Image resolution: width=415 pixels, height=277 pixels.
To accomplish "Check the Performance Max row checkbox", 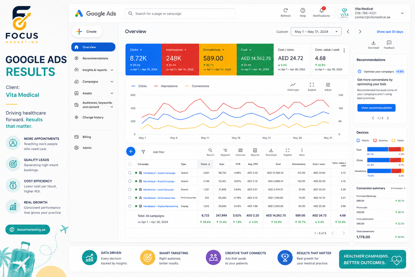I will point(130,197).
